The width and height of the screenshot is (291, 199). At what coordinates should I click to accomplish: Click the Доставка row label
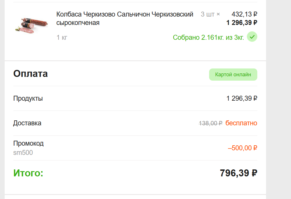click(x=27, y=123)
